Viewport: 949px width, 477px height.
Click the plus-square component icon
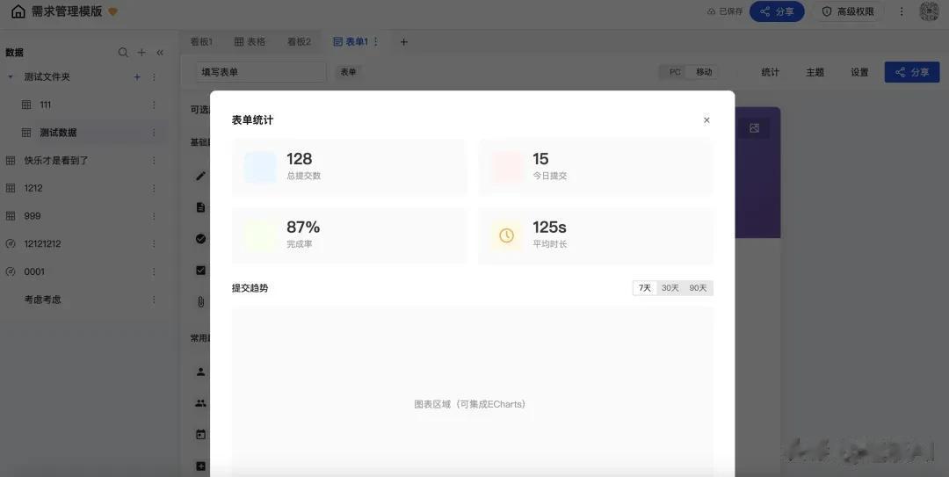(x=200, y=466)
